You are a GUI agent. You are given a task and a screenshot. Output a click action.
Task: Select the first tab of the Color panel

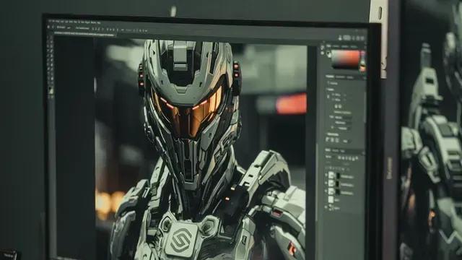click(329, 46)
